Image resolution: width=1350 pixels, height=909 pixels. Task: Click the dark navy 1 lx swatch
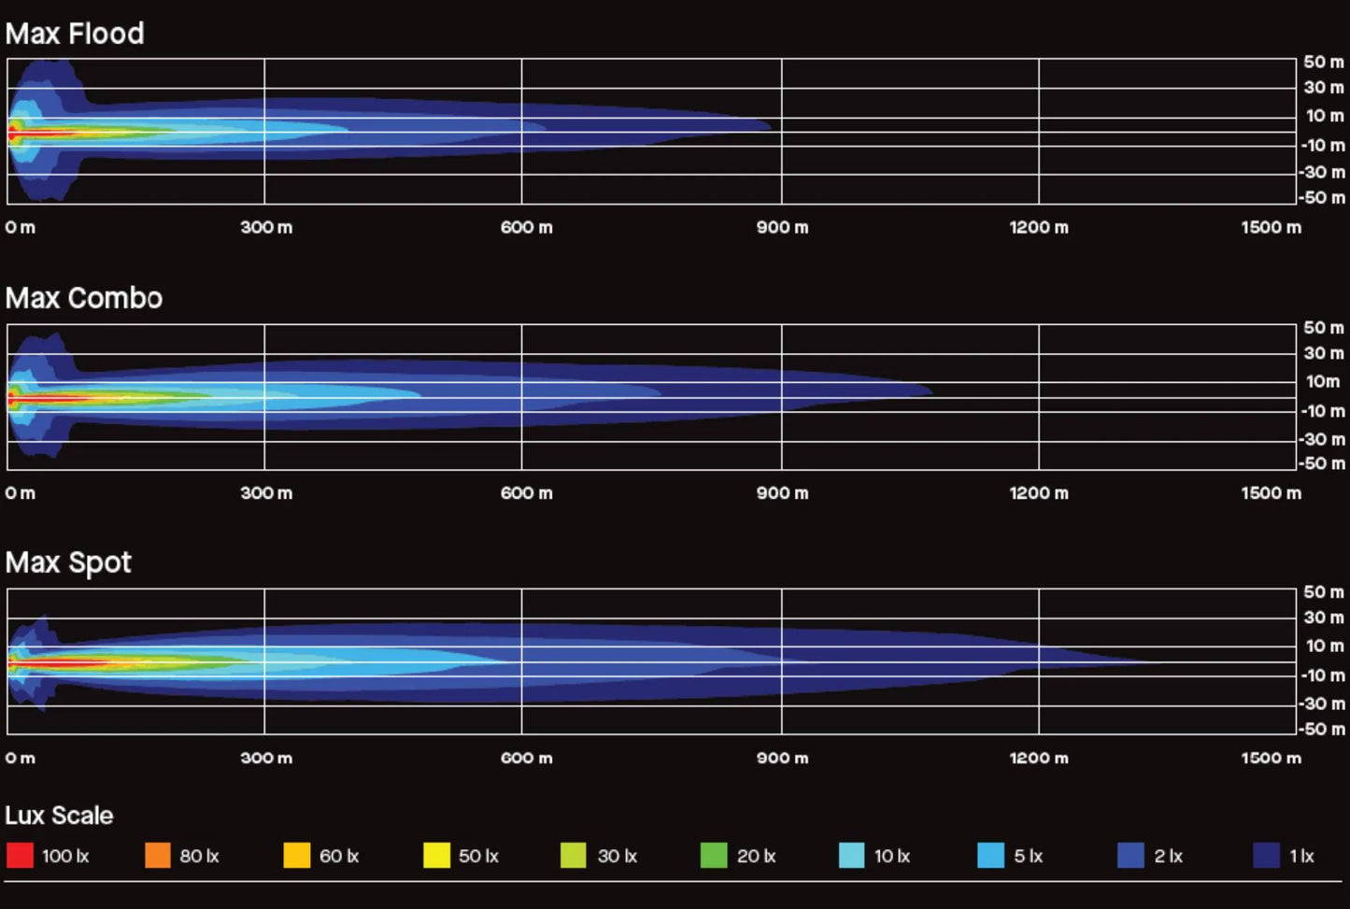[1266, 855]
